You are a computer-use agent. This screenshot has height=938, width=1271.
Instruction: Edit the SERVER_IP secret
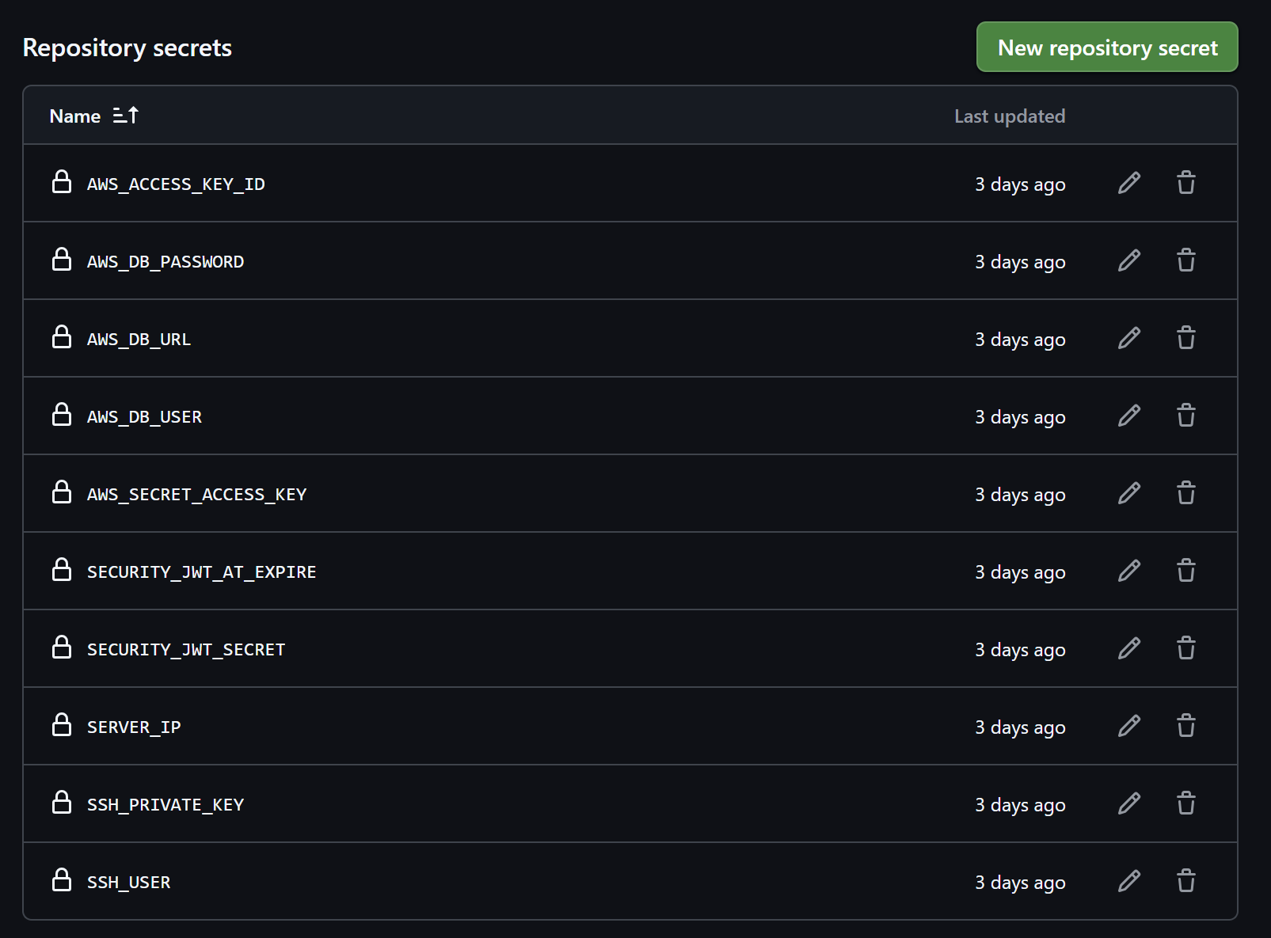click(1129, 726)
